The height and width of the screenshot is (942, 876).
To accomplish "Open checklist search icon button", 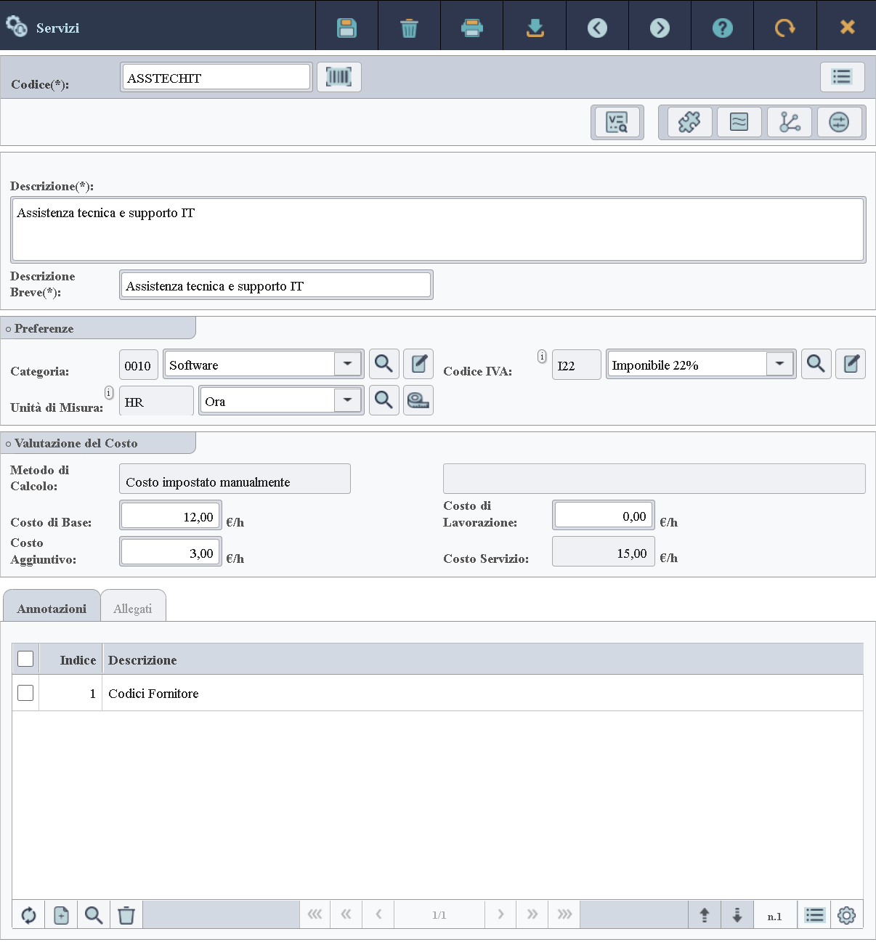I will pyautogui.click(x=617, y=122).
